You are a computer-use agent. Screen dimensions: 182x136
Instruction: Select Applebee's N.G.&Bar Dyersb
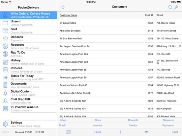tap(75, 93)
